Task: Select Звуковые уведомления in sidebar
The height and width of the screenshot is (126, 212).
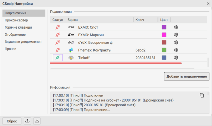Action: 23,42
